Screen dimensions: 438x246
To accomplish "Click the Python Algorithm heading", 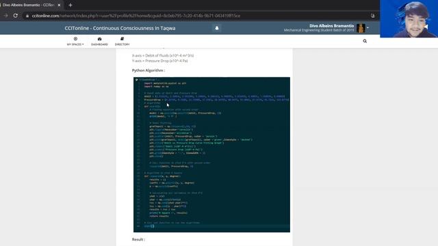I will (x=149, y=70).
